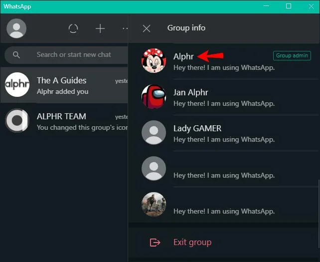Click the search magnifier icon
The height and width of the screenshot is (262, 320).
[x=16, y=55]
